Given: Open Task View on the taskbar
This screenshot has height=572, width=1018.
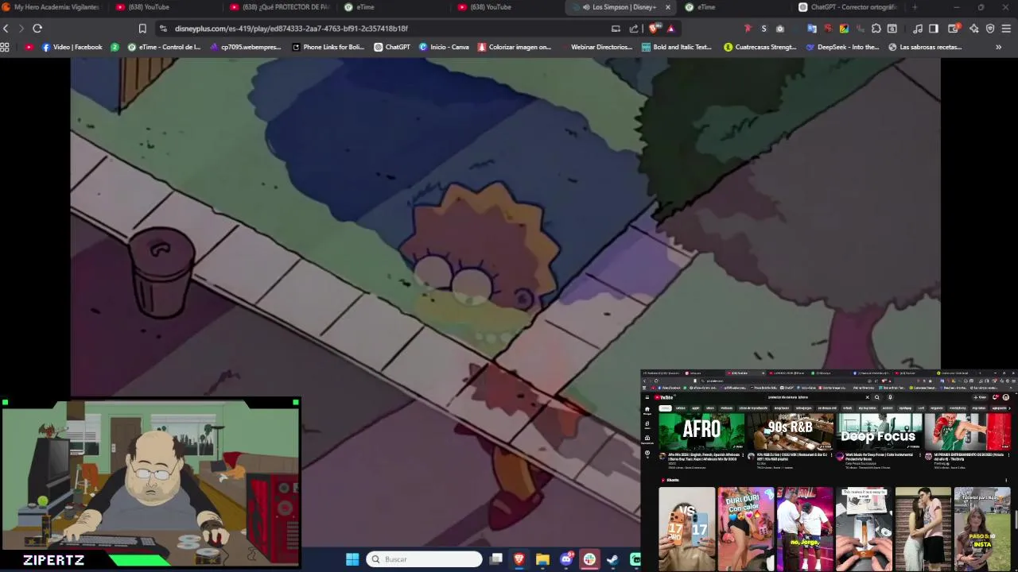Looking at the screenshot, I should [x=495, y=559].
